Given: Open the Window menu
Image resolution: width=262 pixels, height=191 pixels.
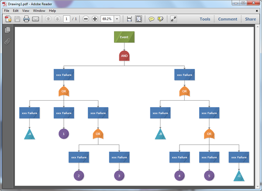Looking at the screenshot, I should coord(39,10).
